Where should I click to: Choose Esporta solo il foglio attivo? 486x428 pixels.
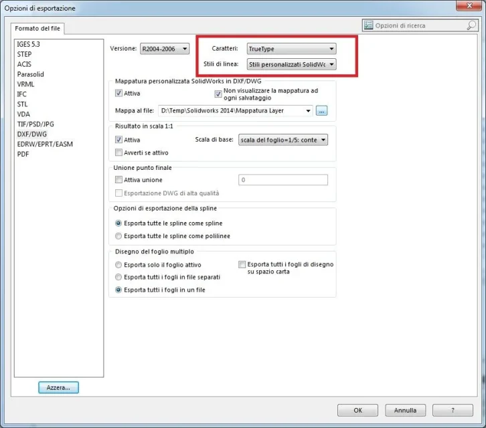(118, 265)
